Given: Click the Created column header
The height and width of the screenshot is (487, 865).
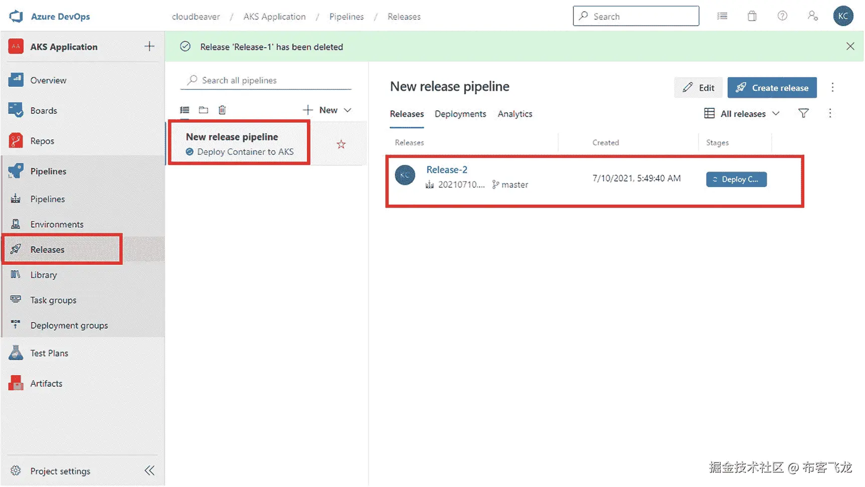Looking at the screenshot, I should coord(606,142).
